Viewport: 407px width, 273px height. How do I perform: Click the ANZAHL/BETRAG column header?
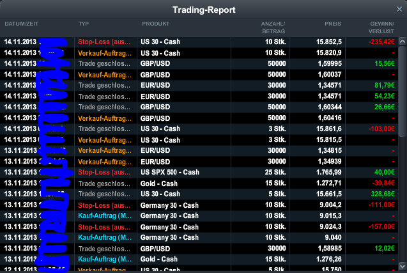273,27
